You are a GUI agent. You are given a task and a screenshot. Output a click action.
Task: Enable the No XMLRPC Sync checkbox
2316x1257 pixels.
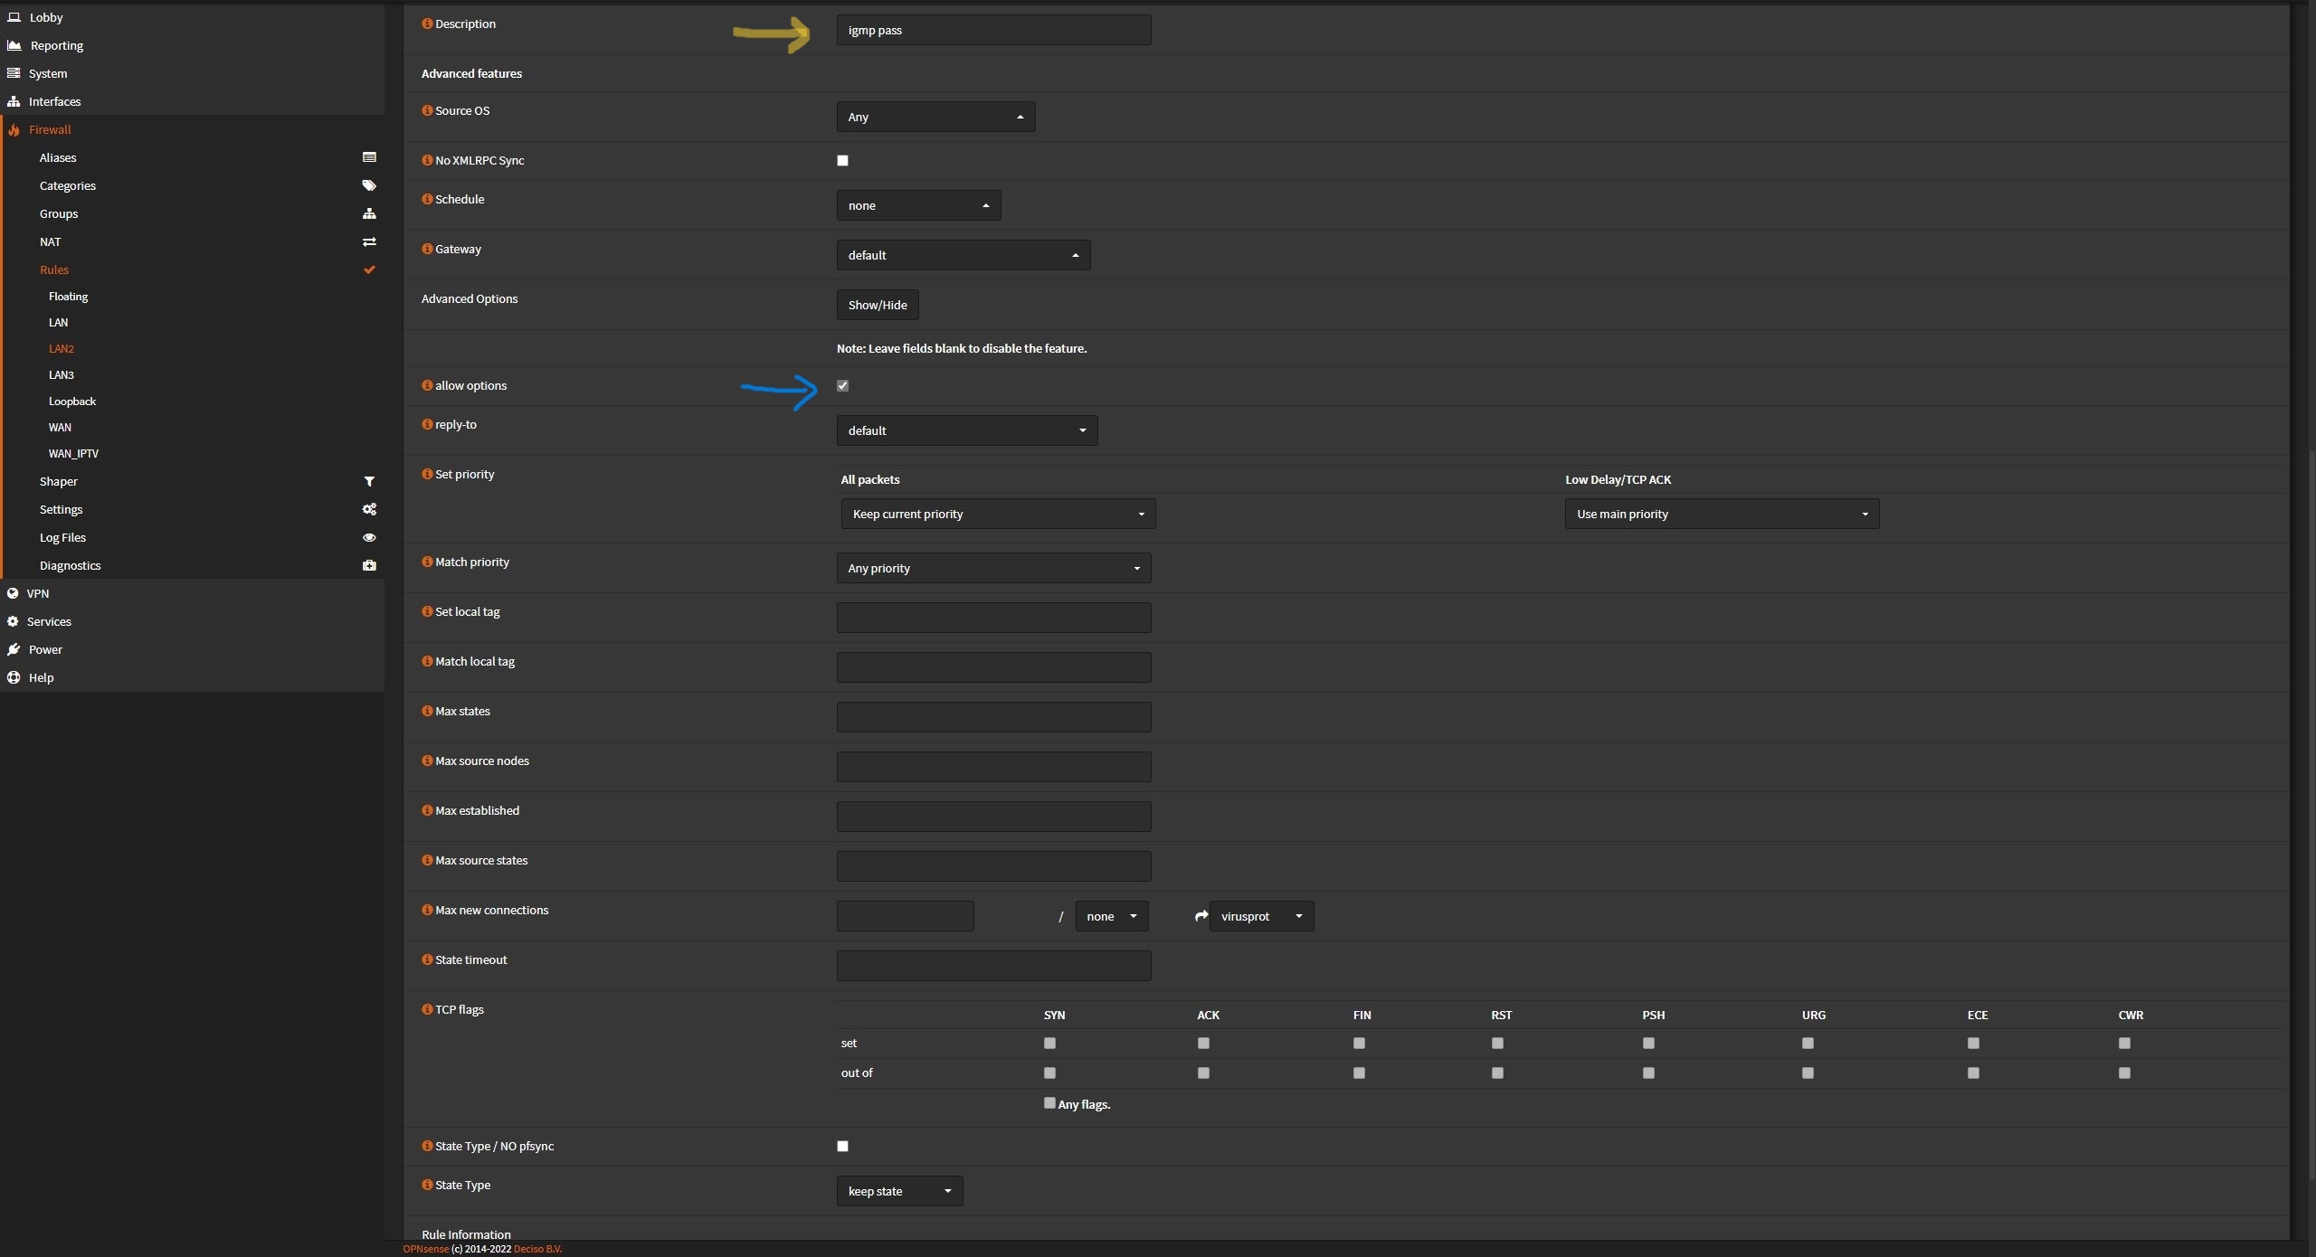[x=842, y=160]
